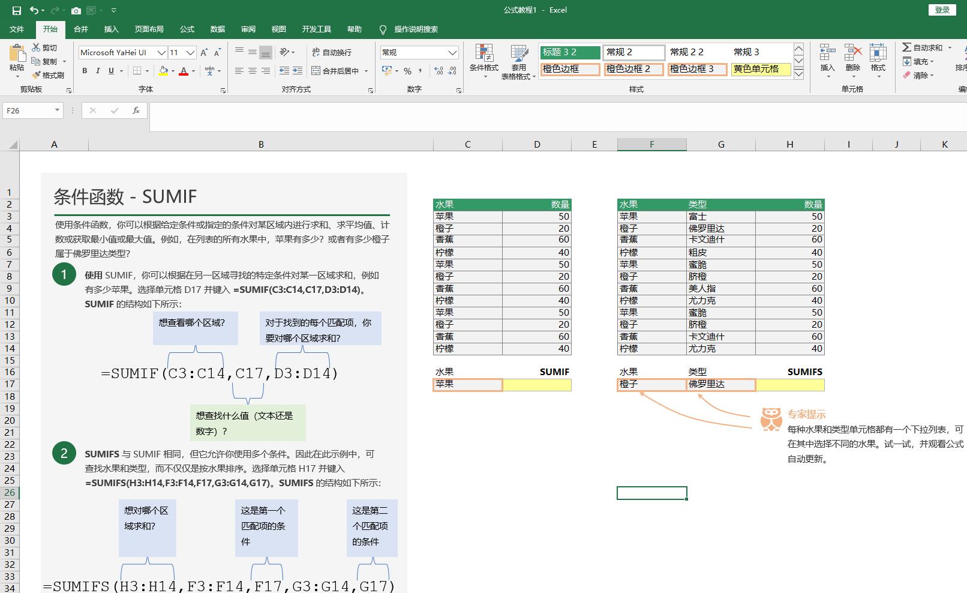Switch to the 数据 ribbon tab
The image size is (967, 593).
coord(218,29)
